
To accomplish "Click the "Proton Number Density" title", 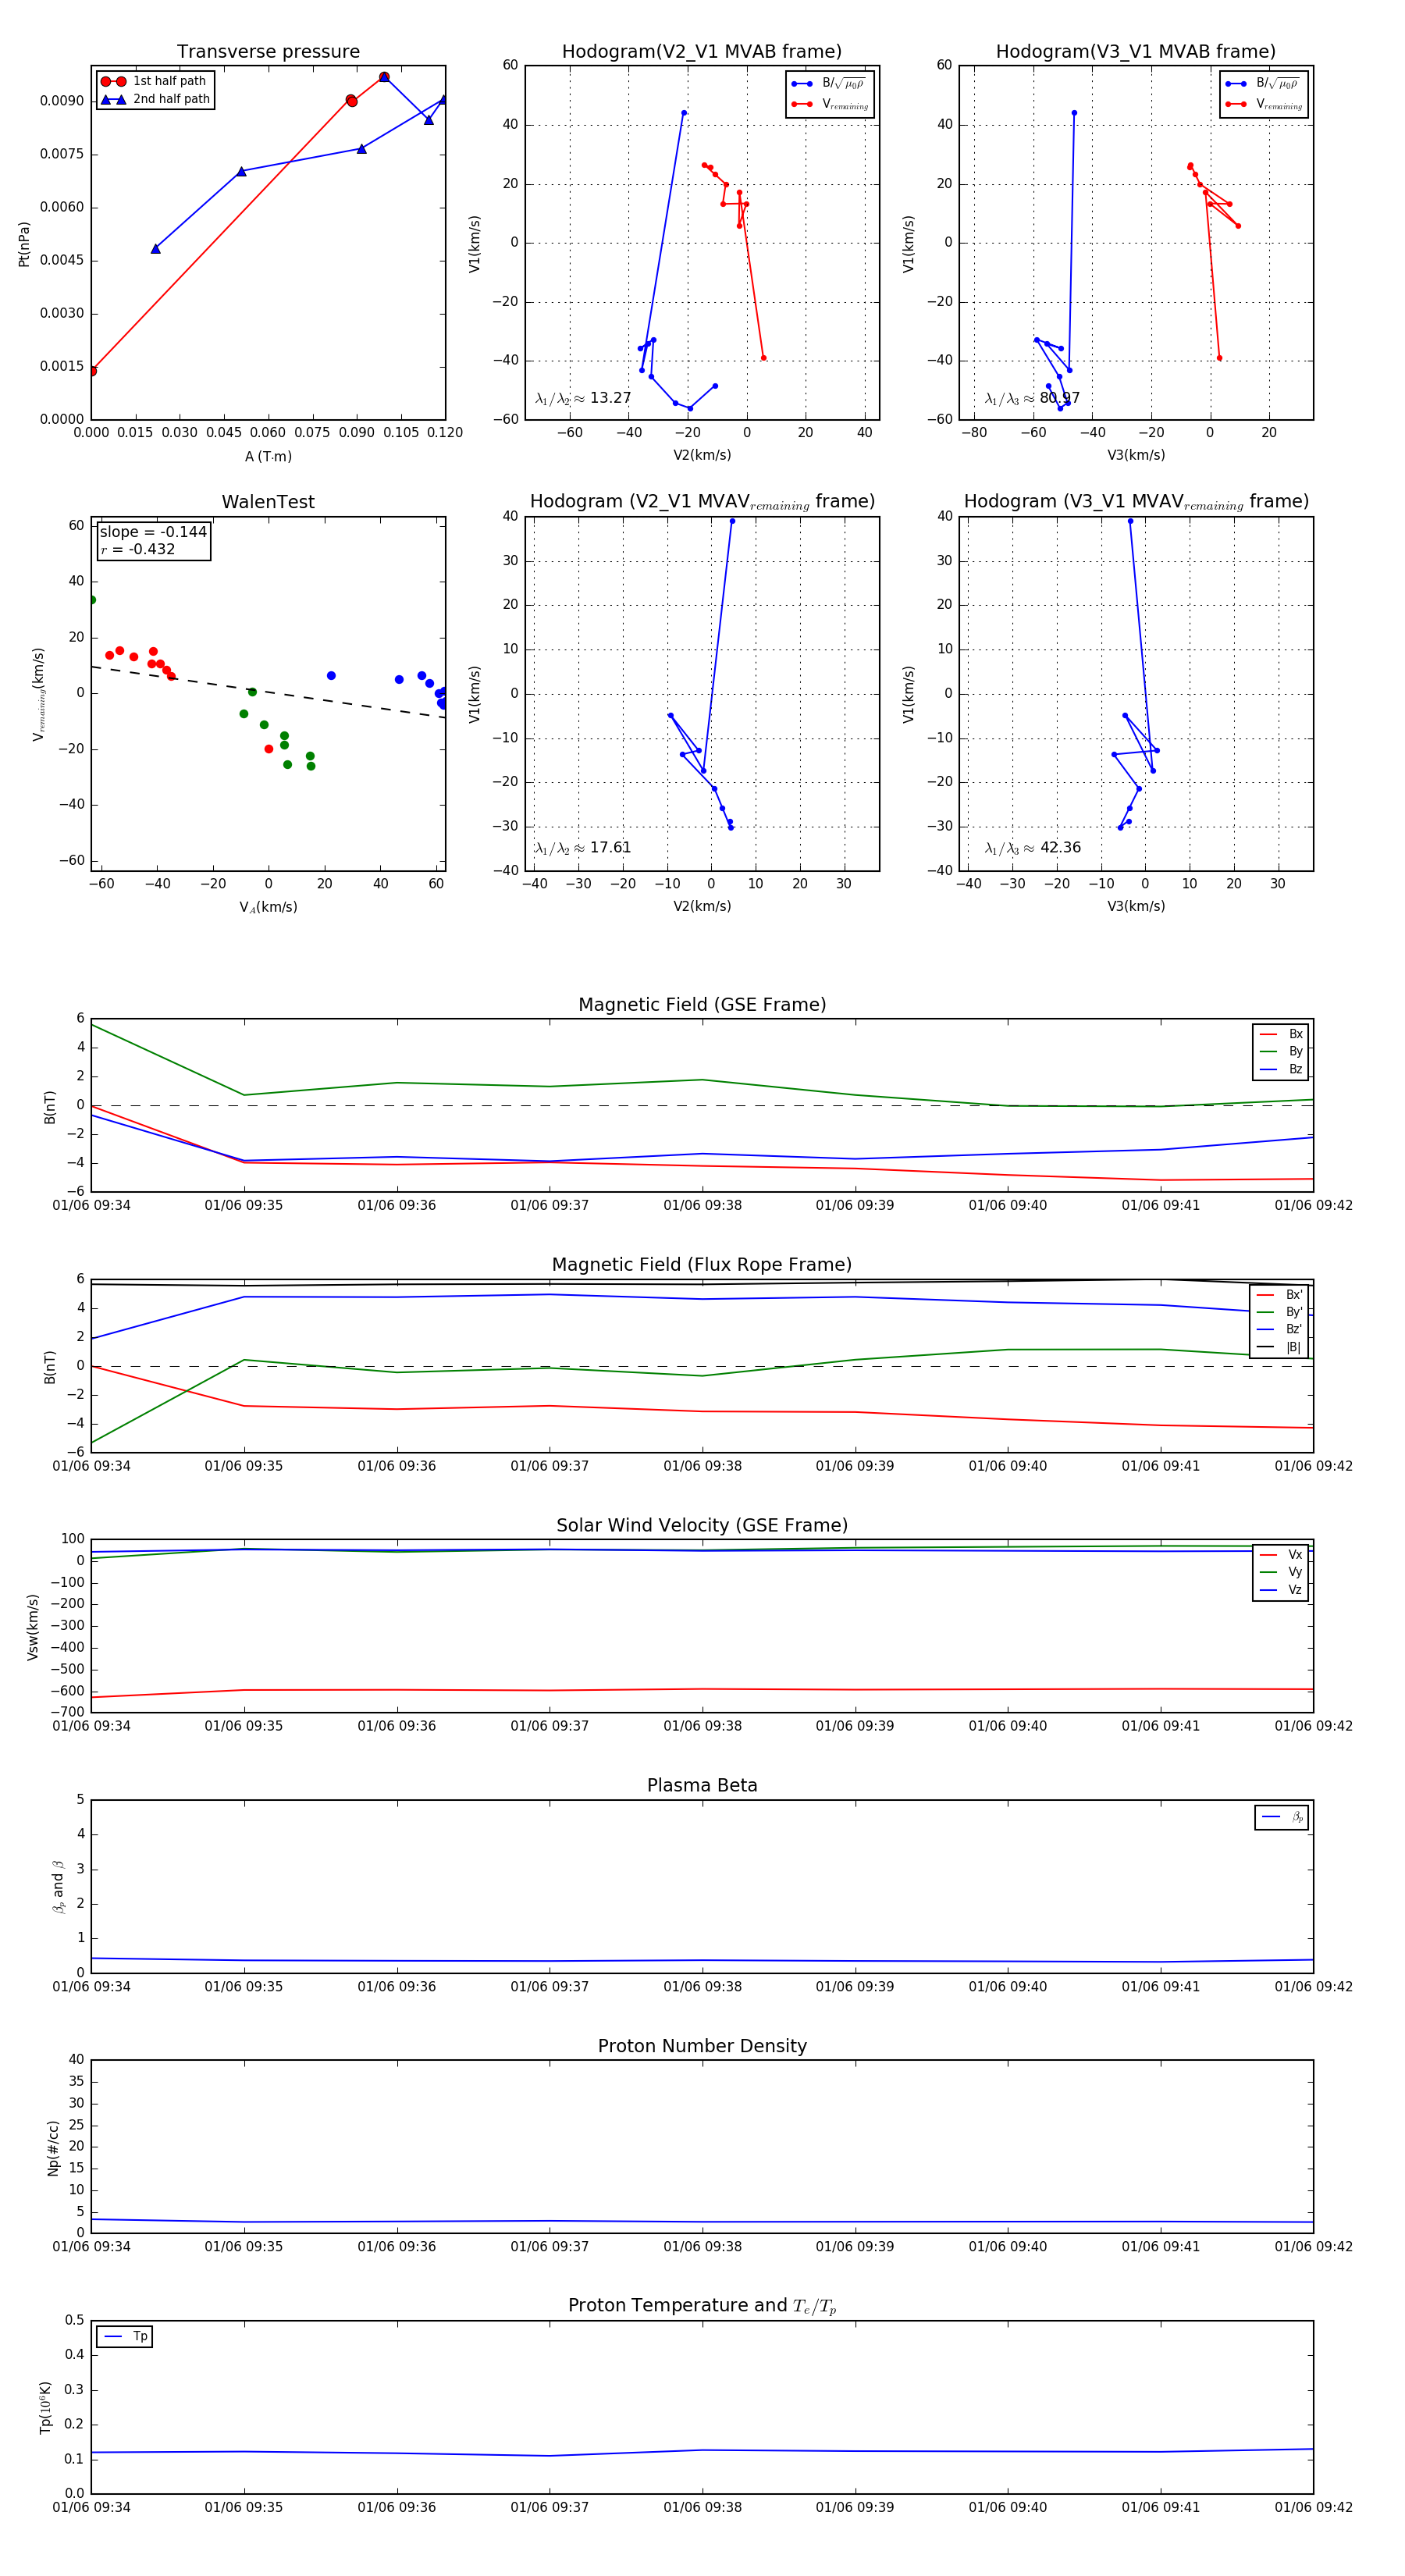I will click(x=702, y=2046).
